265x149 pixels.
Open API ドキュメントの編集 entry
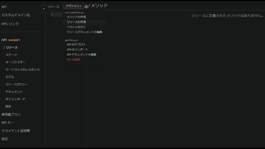pyautogui.click(x=81, y=55)
